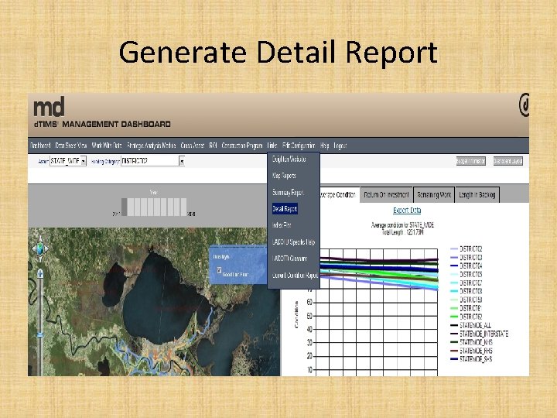Click the STATEWIDE_RHS legend label
This screenshot has height=418, width=557.
(x=476, y=351)
